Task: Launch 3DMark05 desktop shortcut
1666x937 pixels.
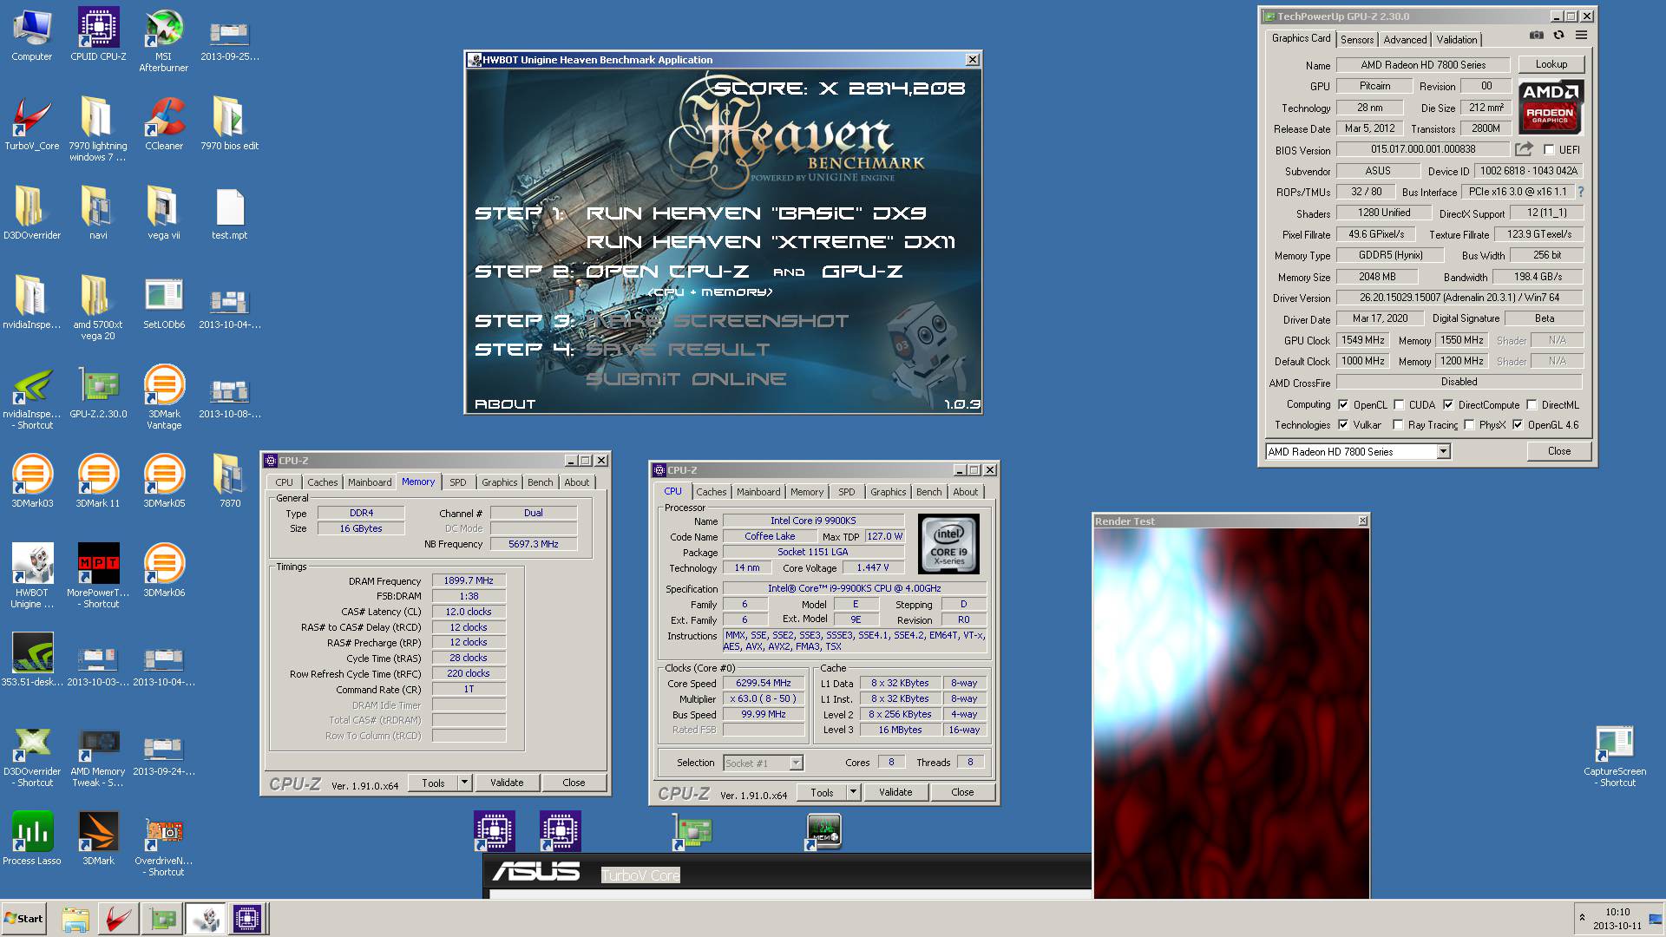Action: point(164,482)
